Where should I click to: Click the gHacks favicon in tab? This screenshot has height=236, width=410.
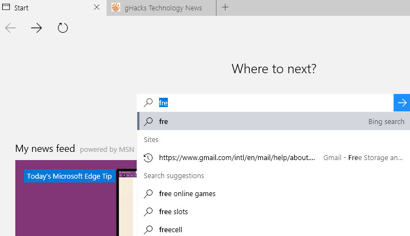(x=116, y=7)
